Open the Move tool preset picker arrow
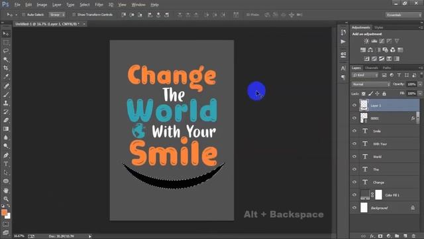This screenshot has height=239, width=424. pyautogui.click(x=16, y=15)
